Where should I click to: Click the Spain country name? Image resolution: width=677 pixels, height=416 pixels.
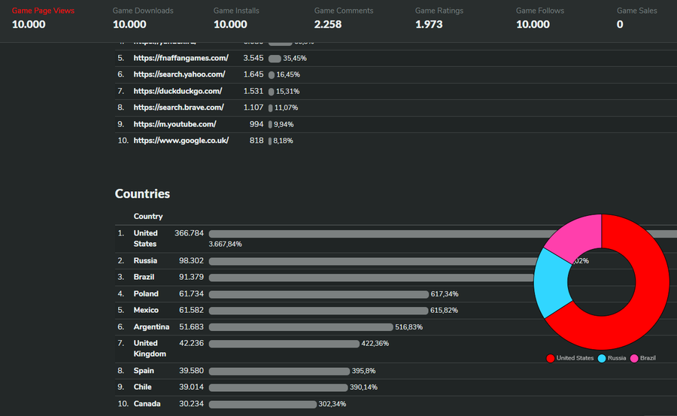coord(144,371)
